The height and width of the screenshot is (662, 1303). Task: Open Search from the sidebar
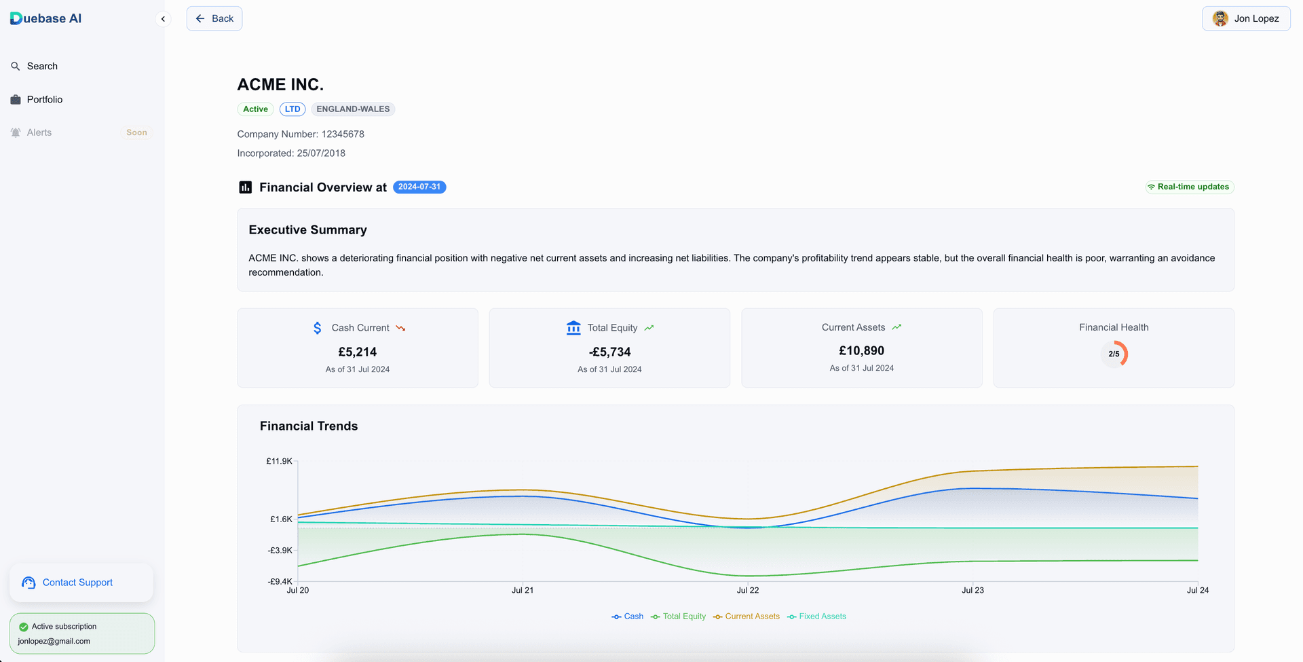42,66
